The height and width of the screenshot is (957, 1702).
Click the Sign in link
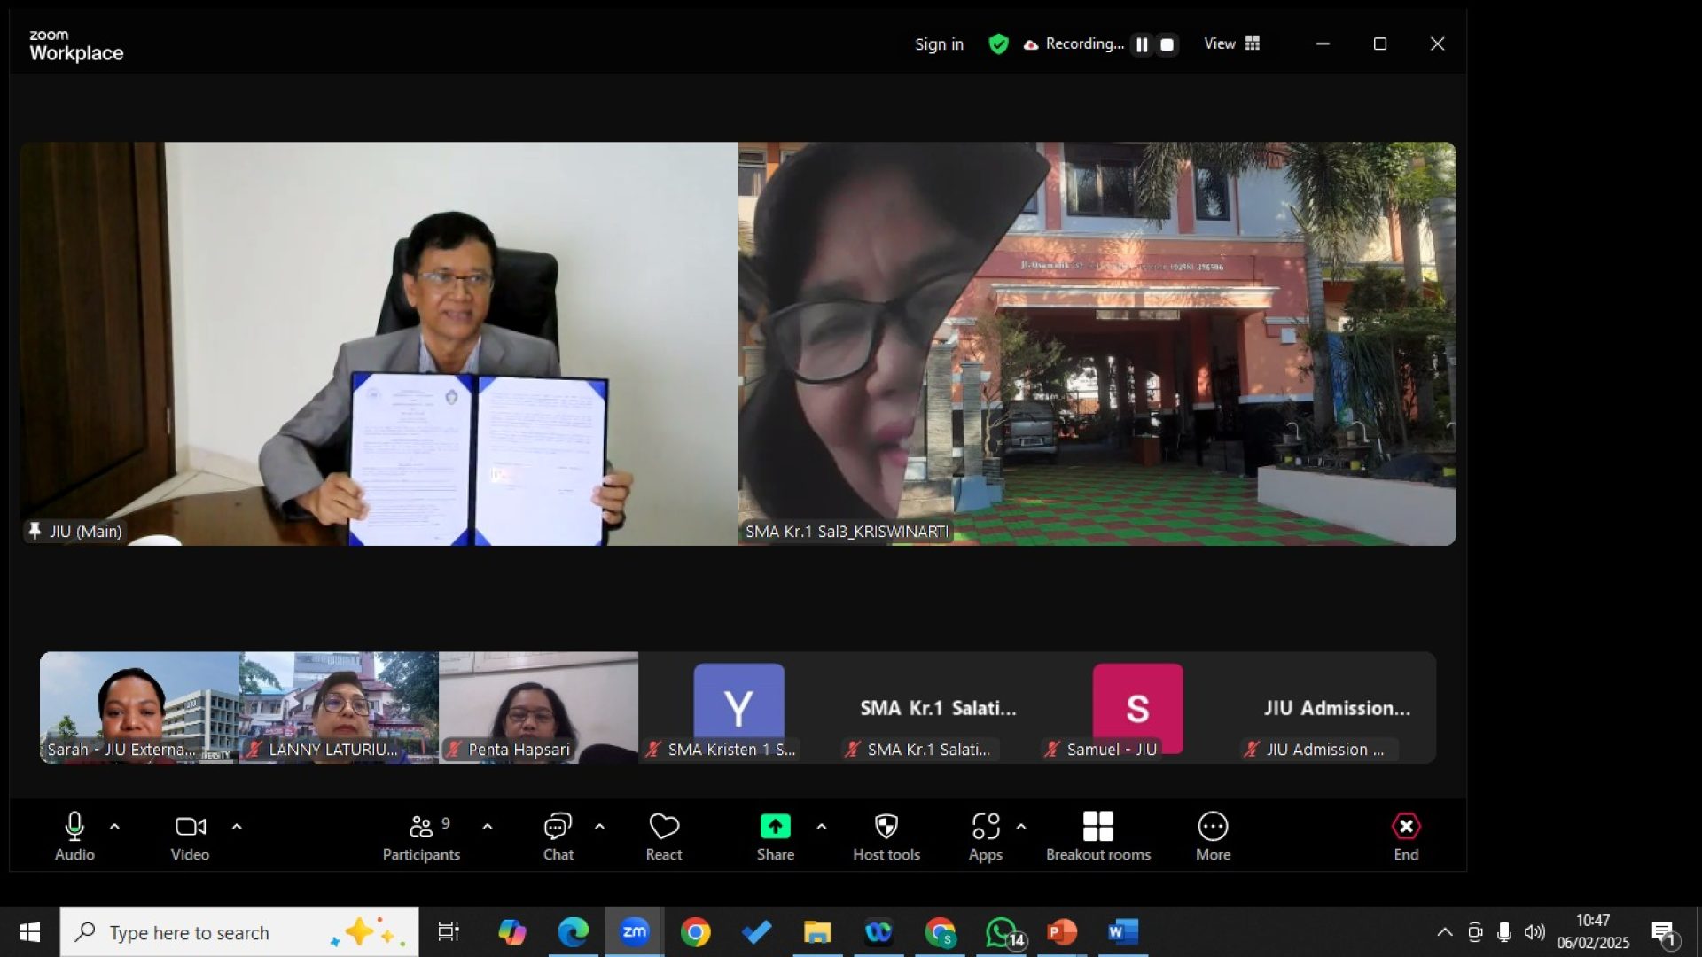click(x=939, y=44)
